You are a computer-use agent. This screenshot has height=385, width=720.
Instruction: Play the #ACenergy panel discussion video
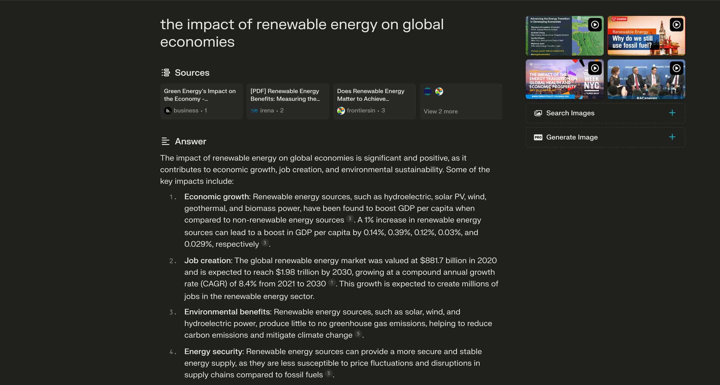coord(646,79)
